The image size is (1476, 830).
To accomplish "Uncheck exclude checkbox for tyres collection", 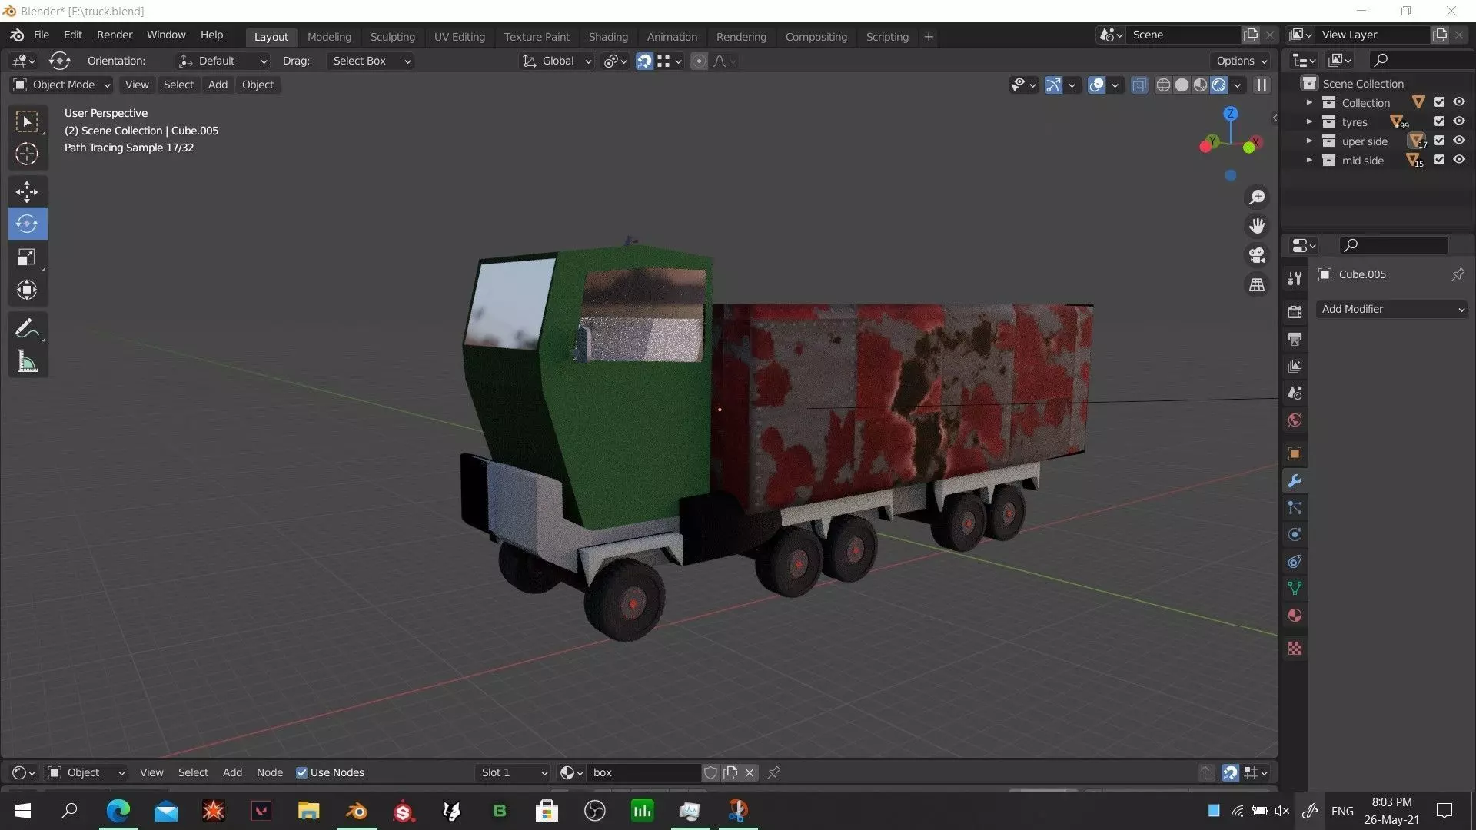I will (x=1439, y=121).
